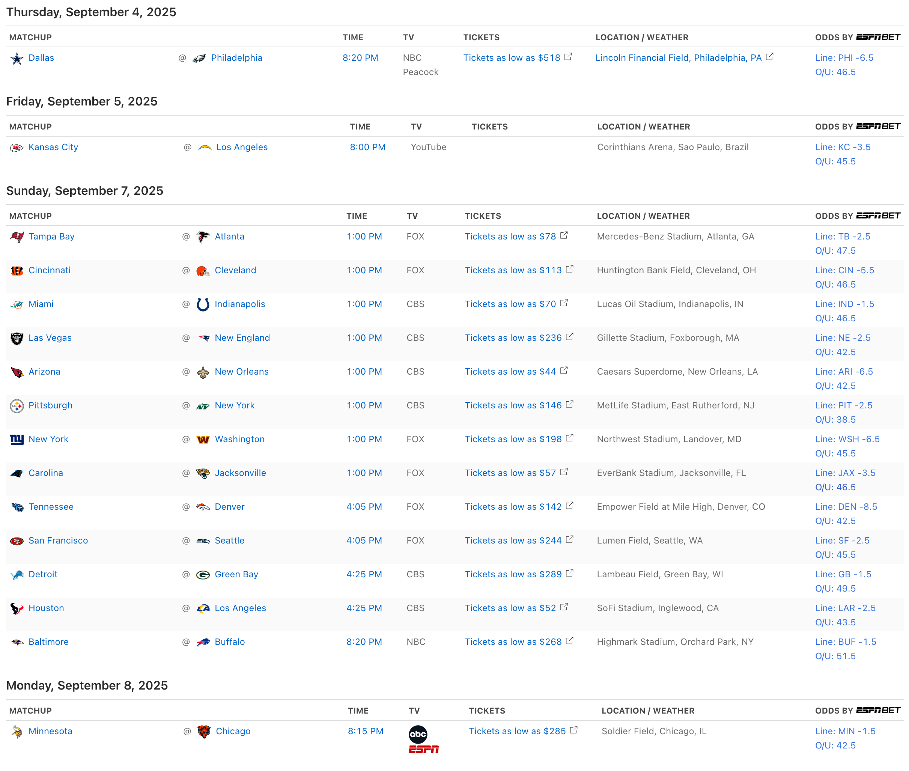Click the Denver Broncos logo

point(203,507)
